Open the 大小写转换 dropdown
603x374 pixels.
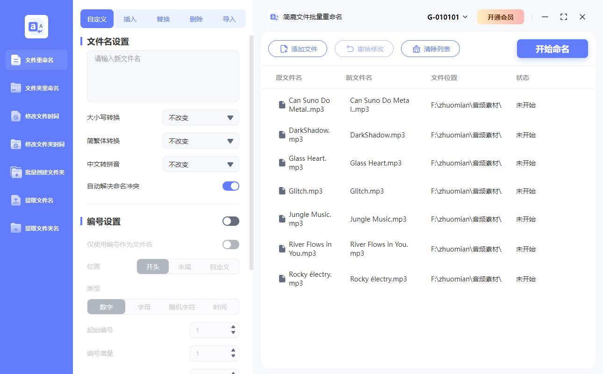[201, 117]
